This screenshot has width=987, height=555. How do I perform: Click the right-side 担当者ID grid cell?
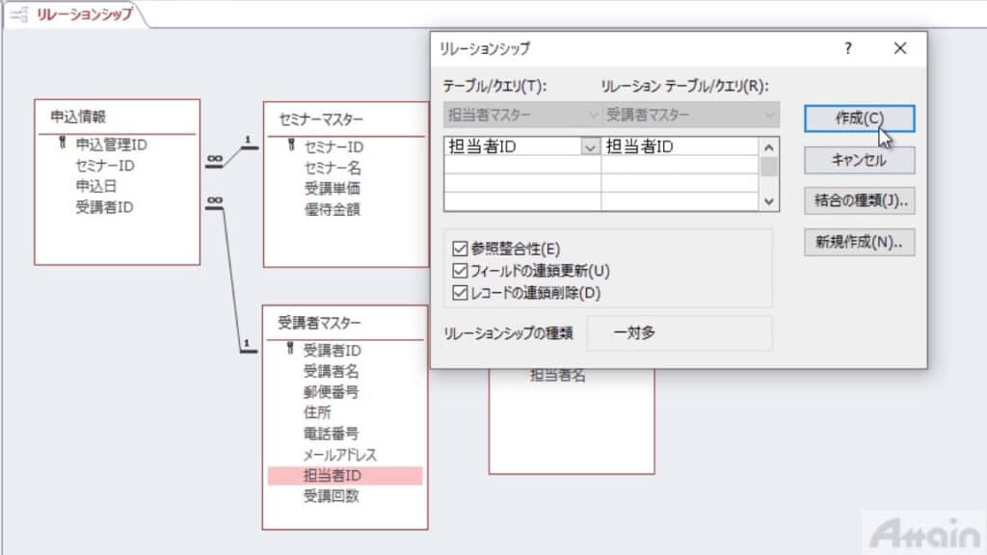(679, 147)
